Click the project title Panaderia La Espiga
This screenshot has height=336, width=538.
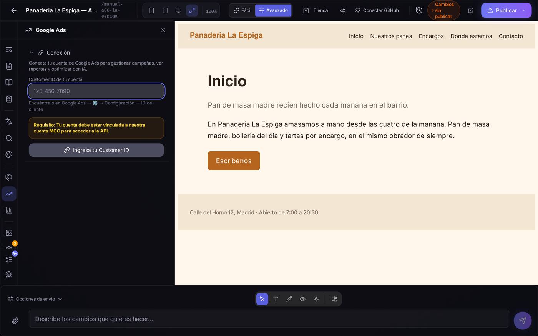click(x=61, y=10)
